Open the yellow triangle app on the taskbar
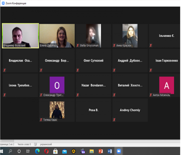 tap(74, 151)
